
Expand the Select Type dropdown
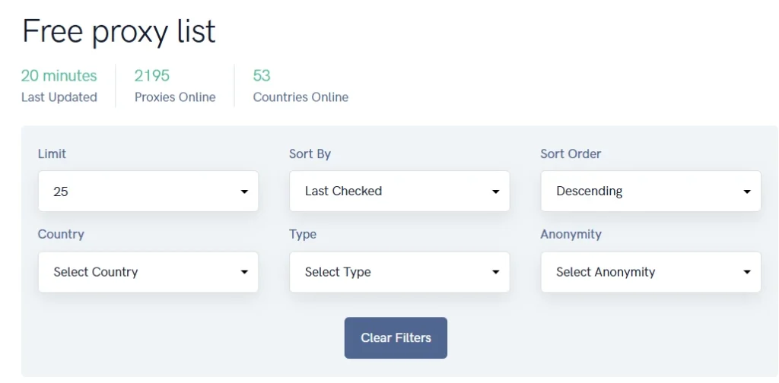[399, 272]
